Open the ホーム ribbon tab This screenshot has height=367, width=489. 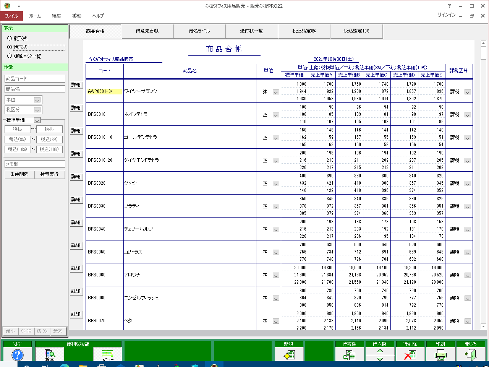pyautogui.click(x=35, y=16)
